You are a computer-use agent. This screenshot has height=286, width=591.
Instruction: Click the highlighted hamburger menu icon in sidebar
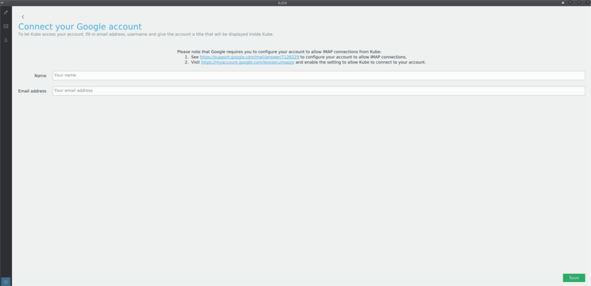(6, 282)
